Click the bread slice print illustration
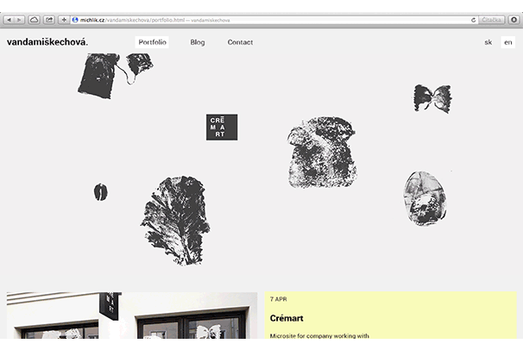The height and width of the screenshot is (350, 523). coord(322,153)
